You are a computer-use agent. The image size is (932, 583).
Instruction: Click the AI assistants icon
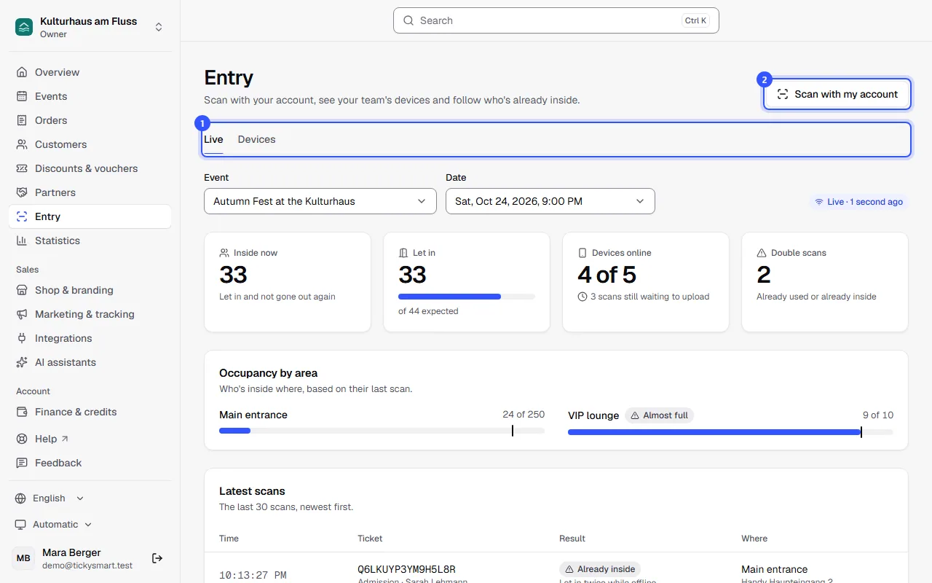click(22, 362)
